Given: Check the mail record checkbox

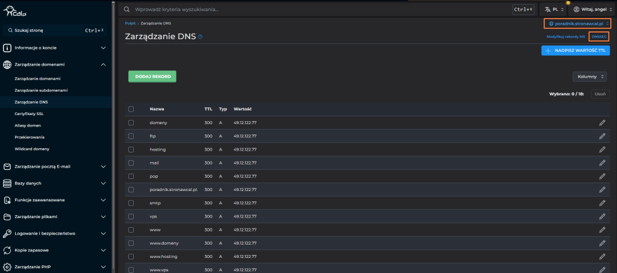Looking at the screenshot, I should (131, 163).
